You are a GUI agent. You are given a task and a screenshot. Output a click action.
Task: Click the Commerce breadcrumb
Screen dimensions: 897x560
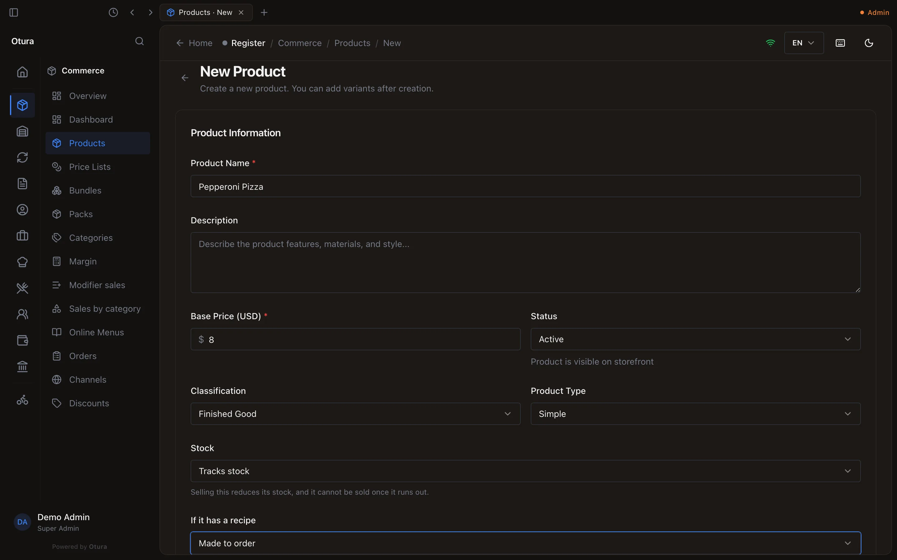pos(300,43)
